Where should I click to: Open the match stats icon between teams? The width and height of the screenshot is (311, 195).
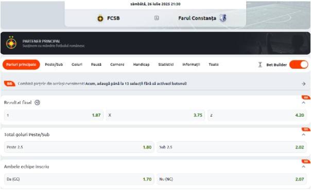[x=157, y=18]
